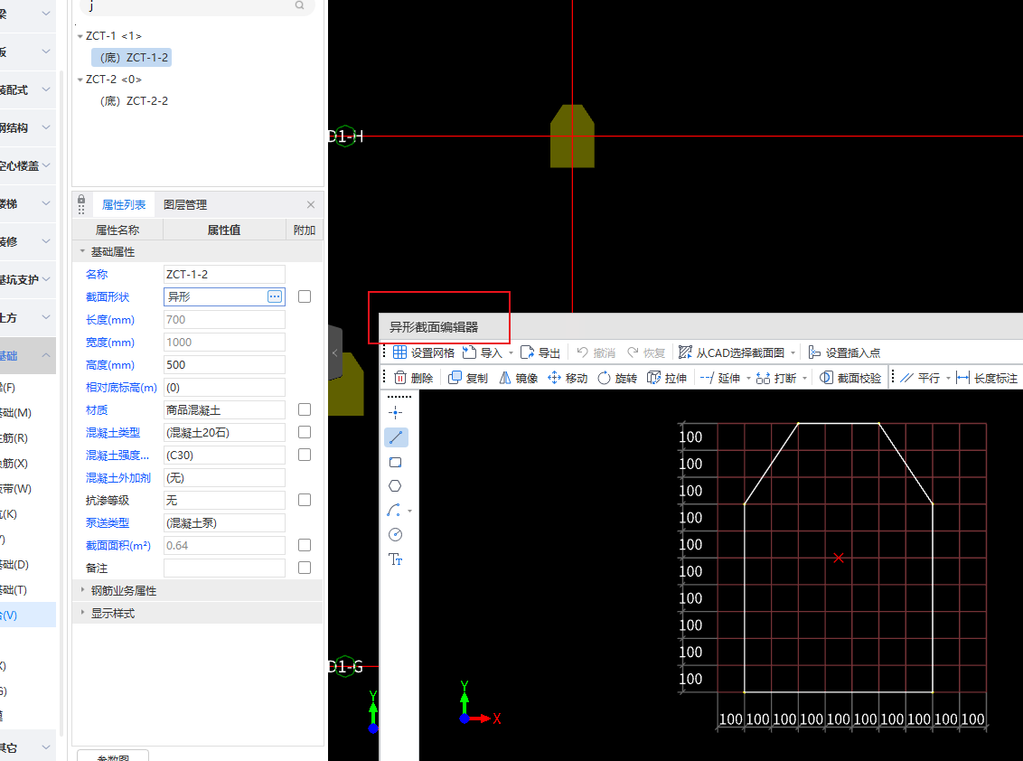Select the 长度标注 dimension tool
Viewport: 1023px width, 761px height.
click(987, 378)
